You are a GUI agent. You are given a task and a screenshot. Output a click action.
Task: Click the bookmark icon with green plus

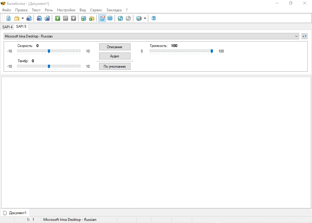tap(120, 18)
